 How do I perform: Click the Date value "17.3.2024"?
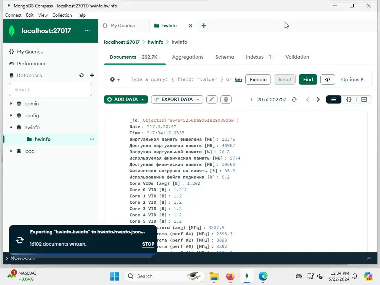(161, 127)
